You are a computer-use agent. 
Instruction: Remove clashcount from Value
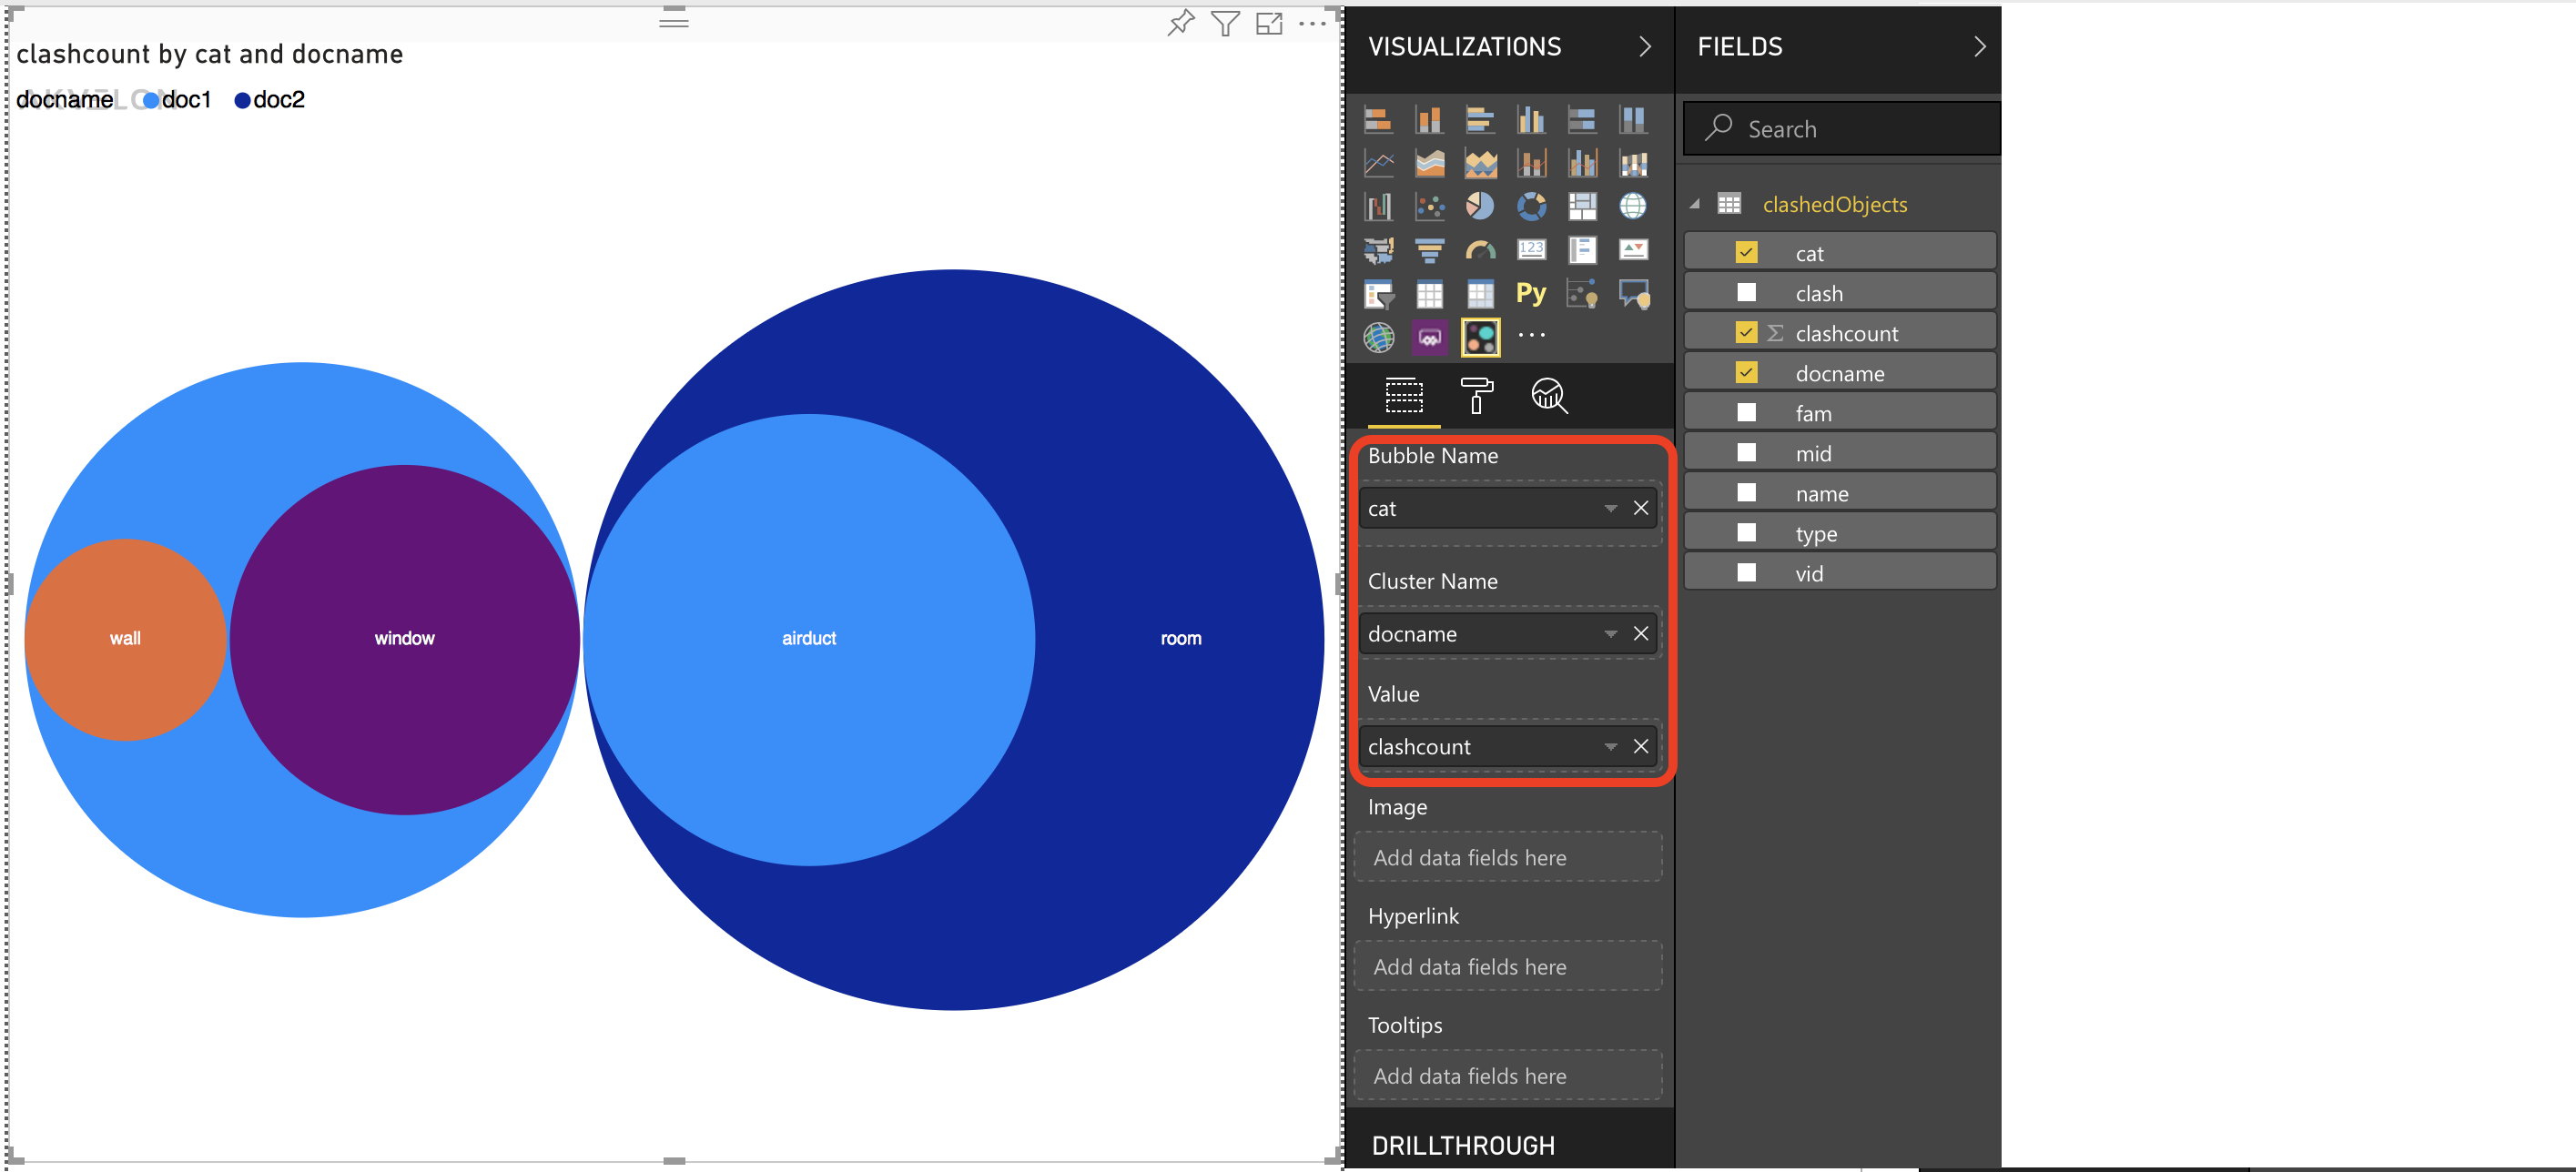point(1641,747)
